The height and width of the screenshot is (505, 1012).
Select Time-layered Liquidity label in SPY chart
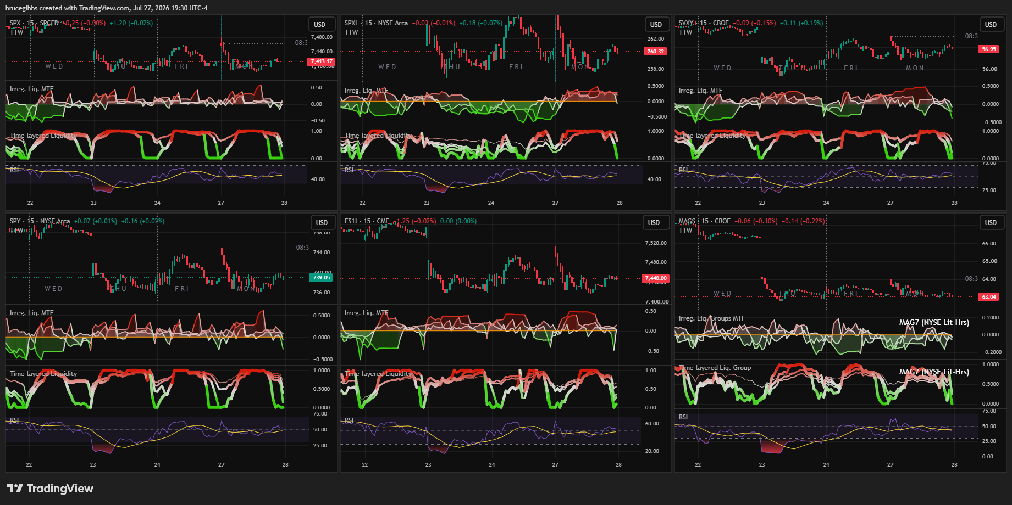click(x=43, y=374)
